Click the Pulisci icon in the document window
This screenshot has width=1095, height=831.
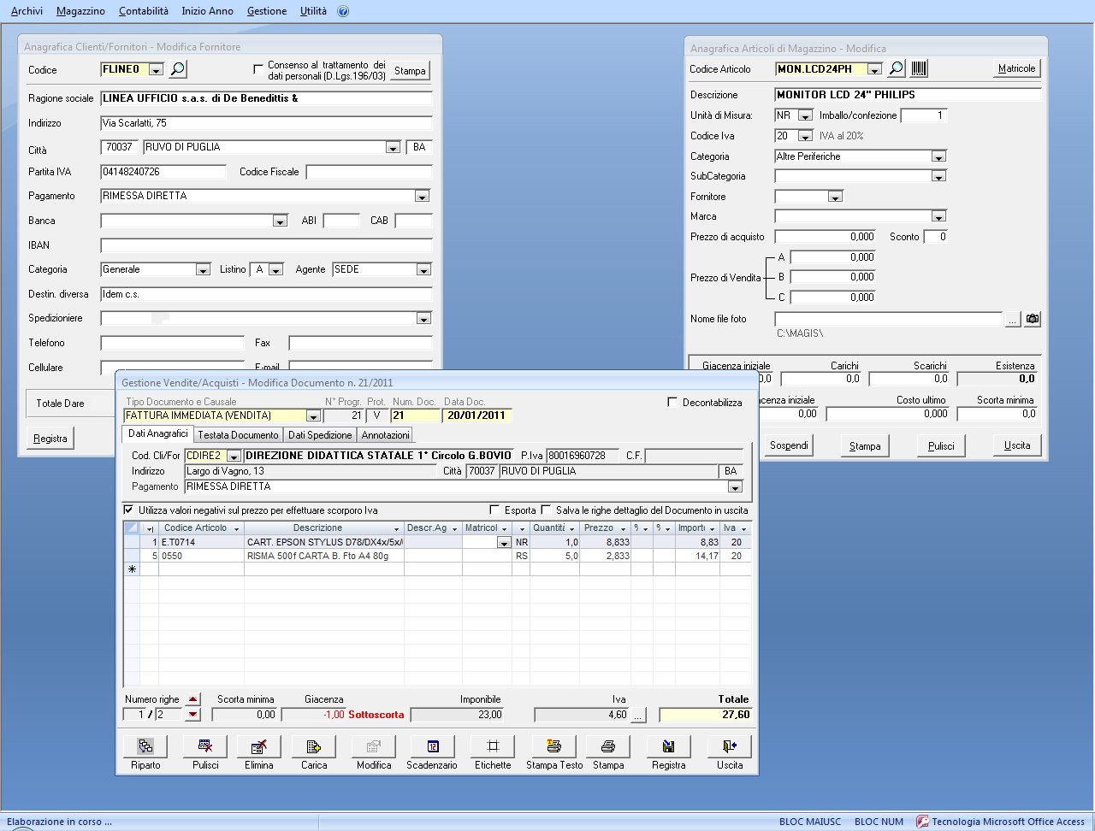(205, 746)
